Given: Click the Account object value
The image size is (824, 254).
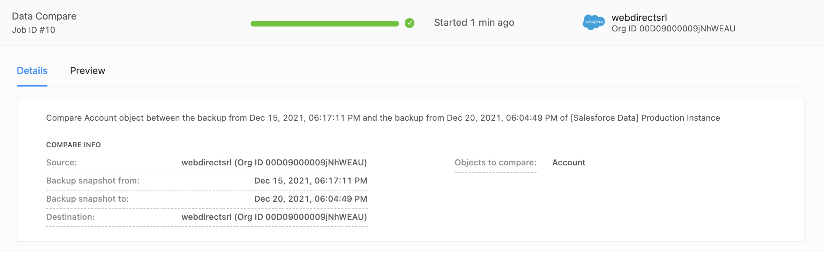Looking at the screenshot, I should tap(569, 163).
